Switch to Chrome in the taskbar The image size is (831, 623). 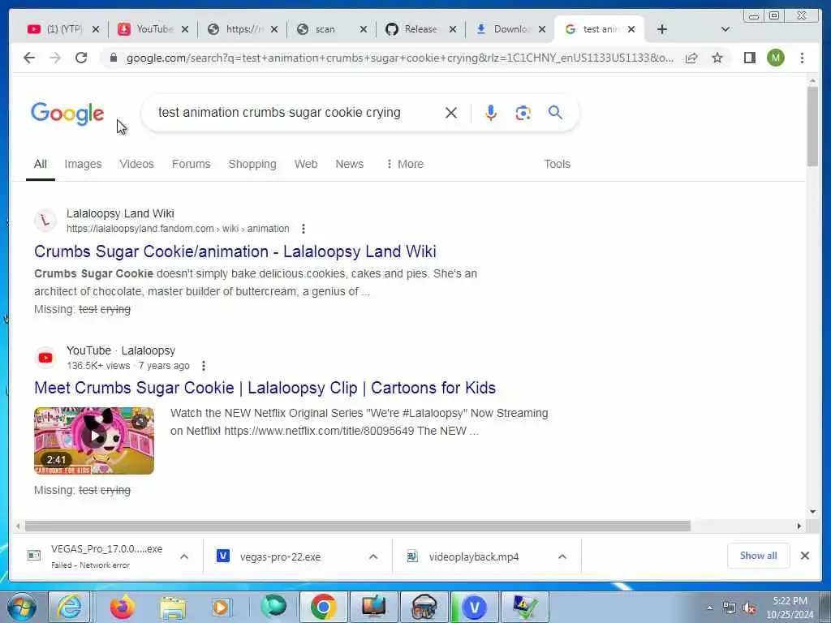323,607
